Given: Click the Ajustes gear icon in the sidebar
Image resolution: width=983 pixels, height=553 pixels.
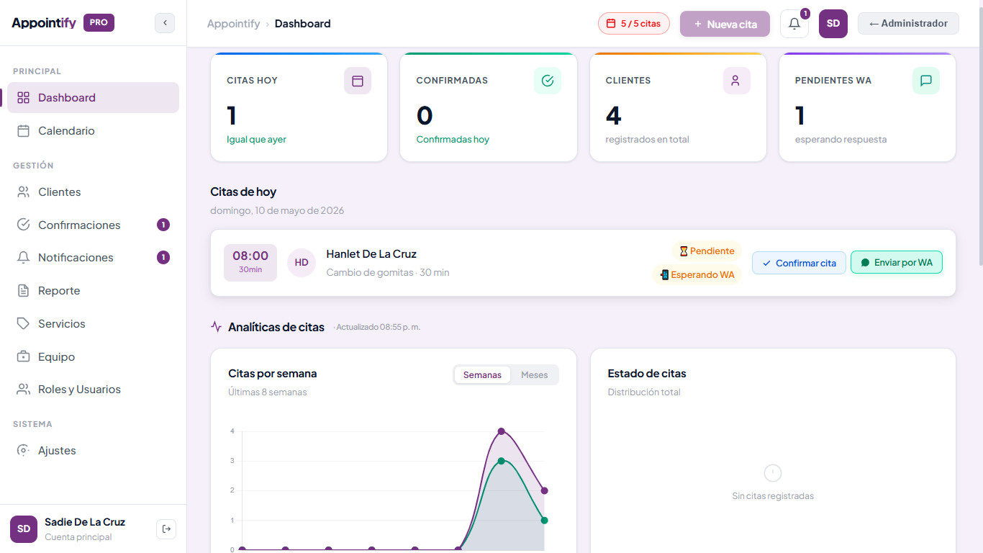Looking at the screenshot, I should coord(24,451).
